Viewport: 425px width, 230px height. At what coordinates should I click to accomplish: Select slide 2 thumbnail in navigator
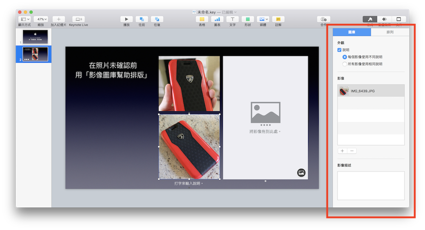pos(35,54)
